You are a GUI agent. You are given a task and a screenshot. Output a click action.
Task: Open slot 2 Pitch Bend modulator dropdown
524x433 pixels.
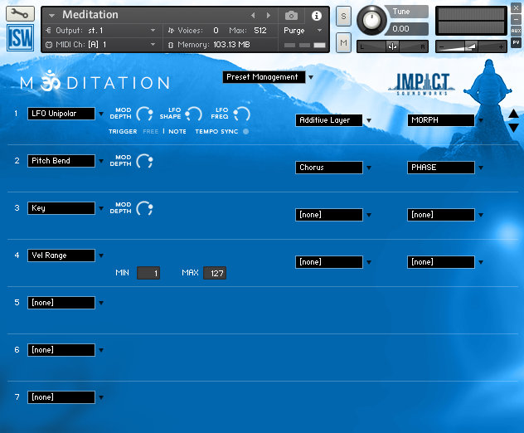(61, 161)
